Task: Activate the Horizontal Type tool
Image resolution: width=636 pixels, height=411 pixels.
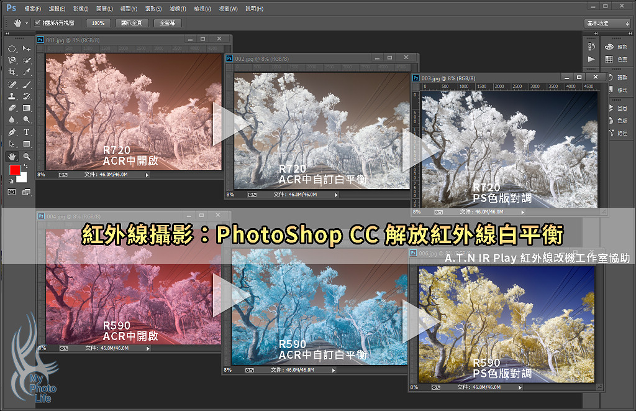Action: point(27,132)
